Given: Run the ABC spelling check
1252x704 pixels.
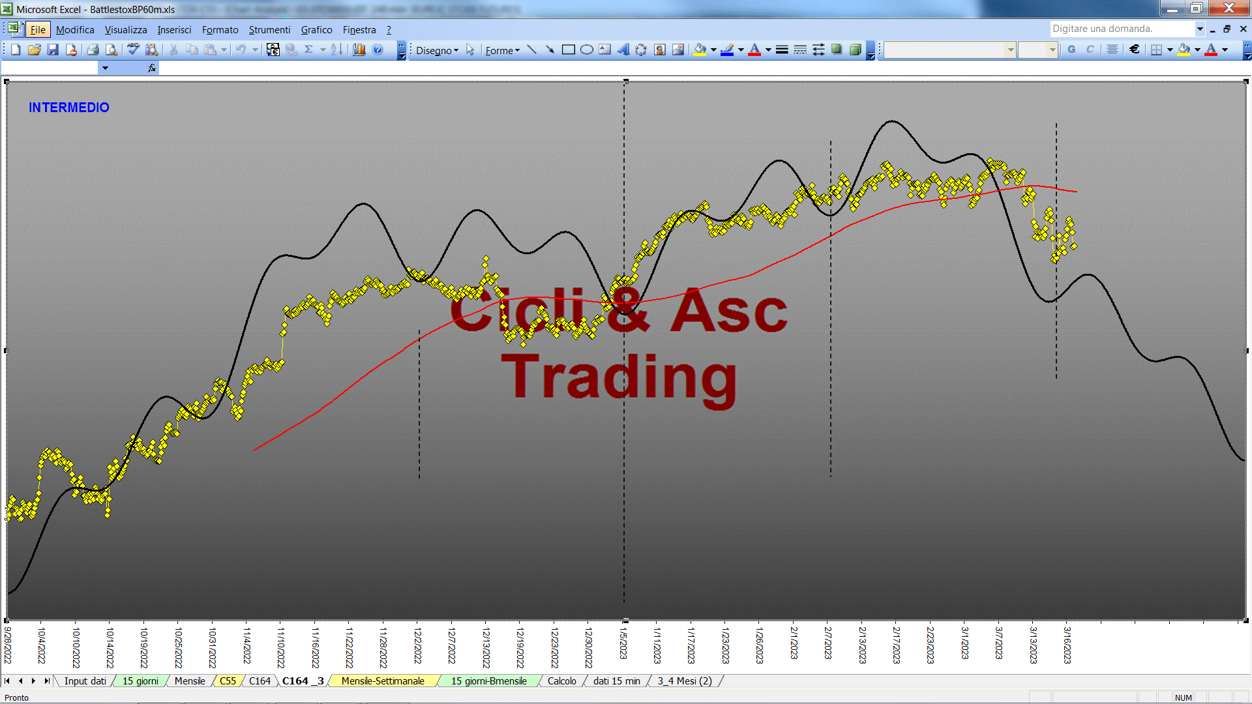Looking at the screenshot, I should [x=133, y=50].
